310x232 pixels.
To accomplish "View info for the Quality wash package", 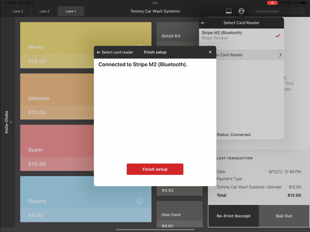I will [x=139, y=201].
